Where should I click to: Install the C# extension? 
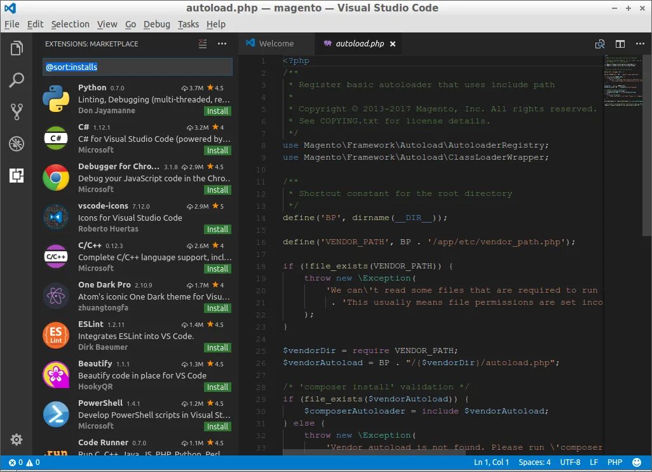[217, 150]
